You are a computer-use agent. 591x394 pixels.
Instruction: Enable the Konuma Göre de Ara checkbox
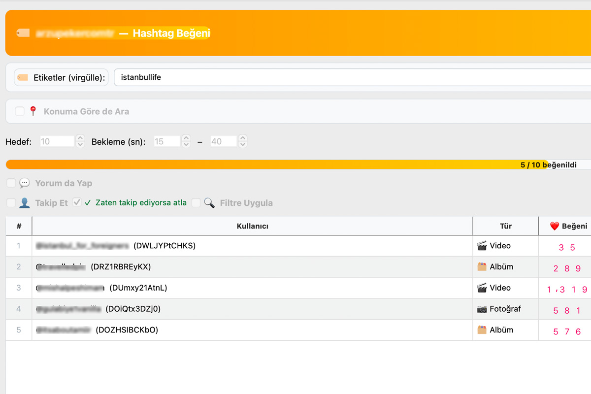coord(19,111)
